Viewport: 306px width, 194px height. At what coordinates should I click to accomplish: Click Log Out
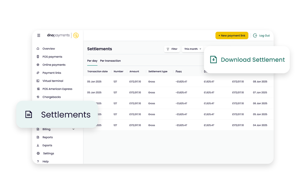coord(261,36)
